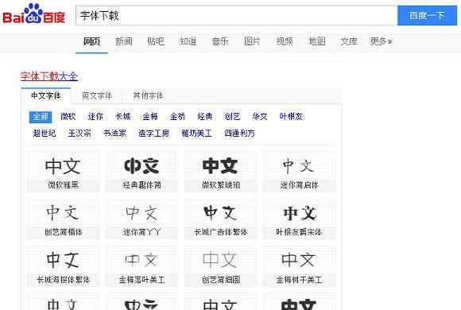Screen dimensions: 461x310
Task: Open the 创艺简楷体 font preview
Action: click(x=63, y=219)
